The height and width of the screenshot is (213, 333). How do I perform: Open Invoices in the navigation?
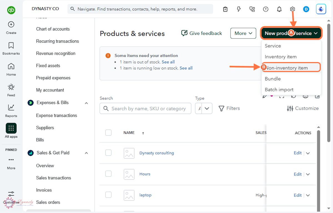(x=44, y=190)
